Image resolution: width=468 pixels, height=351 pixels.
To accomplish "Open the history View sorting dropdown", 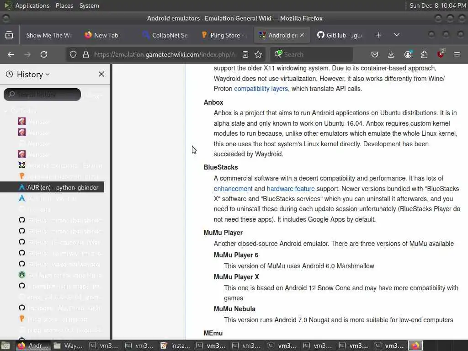I will coord(94,95).
